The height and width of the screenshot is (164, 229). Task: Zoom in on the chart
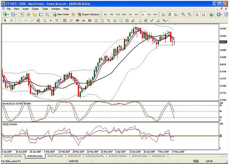tap(183, 14)
